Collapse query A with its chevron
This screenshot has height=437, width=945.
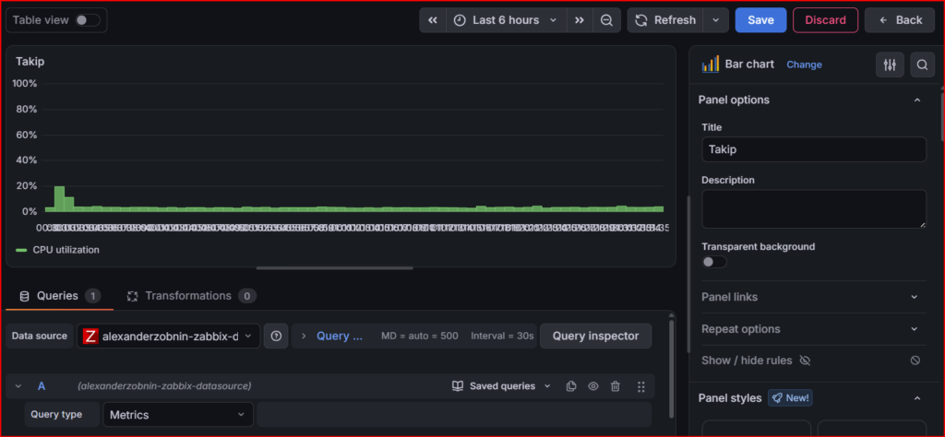point(18,386)
